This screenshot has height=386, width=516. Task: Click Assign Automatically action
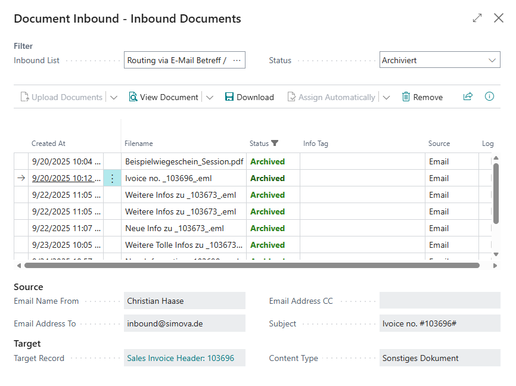coord(331,97)
